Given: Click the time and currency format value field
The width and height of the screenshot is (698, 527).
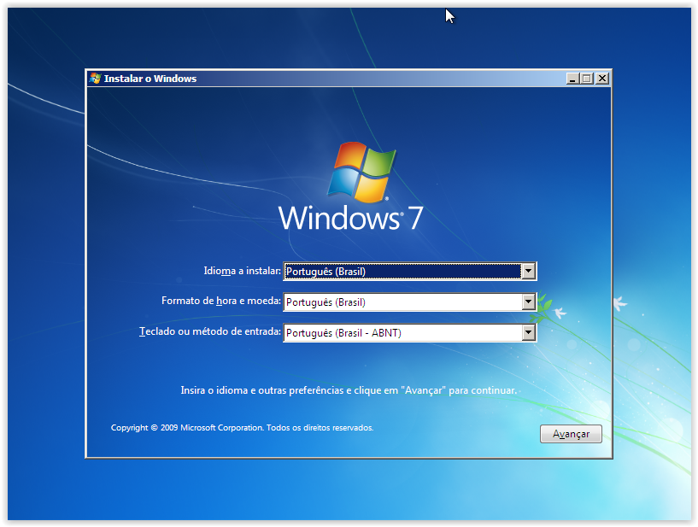Looking at the screenshot, I should [402, 302].
